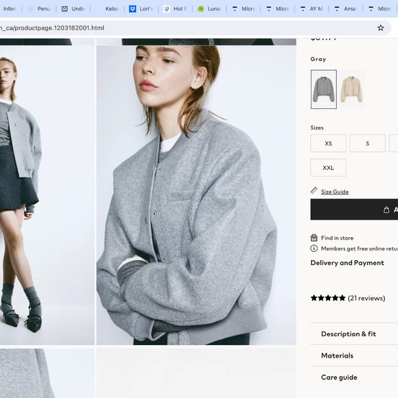
Task: Choose size XXL
Action: (x=328, y=167)
